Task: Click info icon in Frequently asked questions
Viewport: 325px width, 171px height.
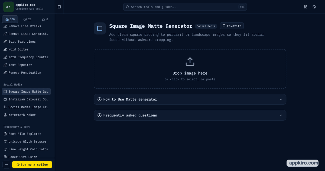Action: point(100,115)
